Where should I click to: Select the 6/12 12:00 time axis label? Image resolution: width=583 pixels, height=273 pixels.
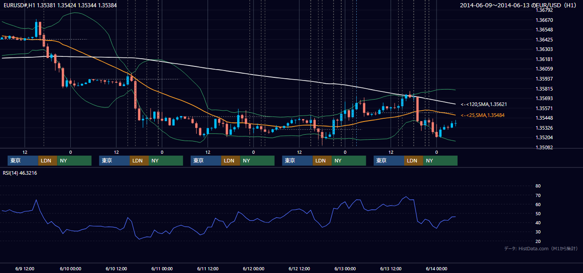[299, 268]
